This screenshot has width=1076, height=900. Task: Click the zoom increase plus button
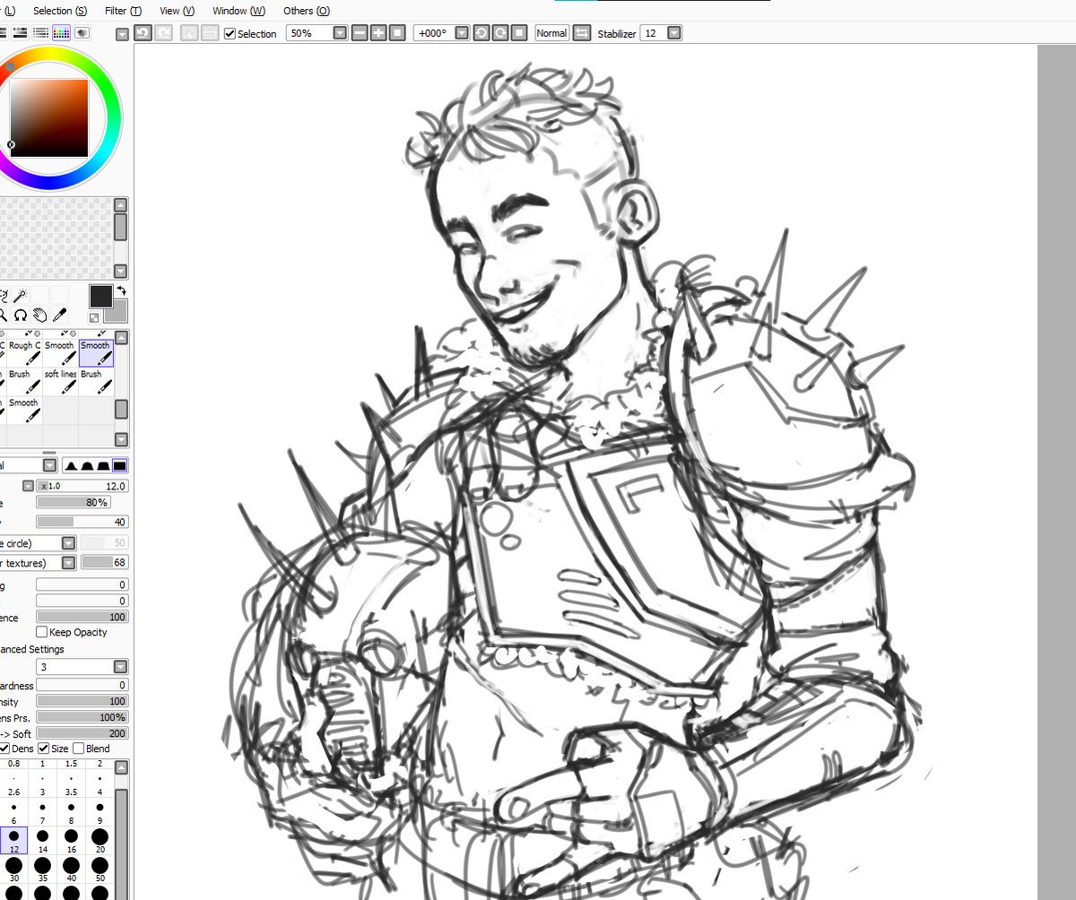(x=377, y=33)
